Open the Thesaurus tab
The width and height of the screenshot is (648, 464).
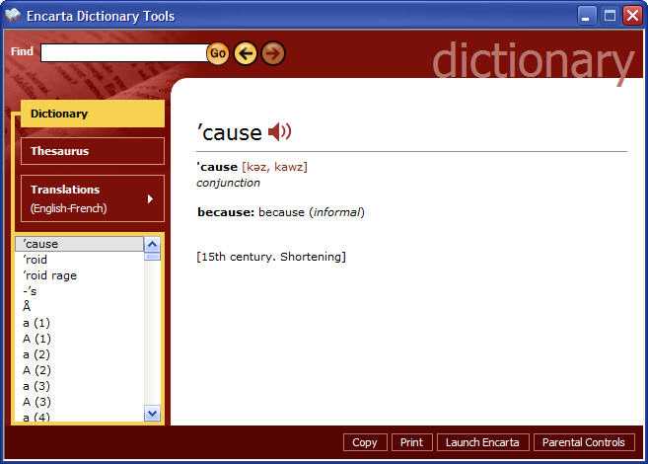click(93, 151)
